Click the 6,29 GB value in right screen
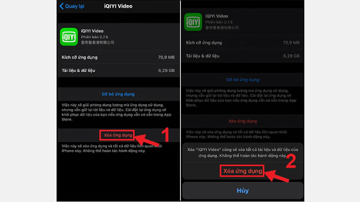360x202 pixels. (x=291, y=56)
